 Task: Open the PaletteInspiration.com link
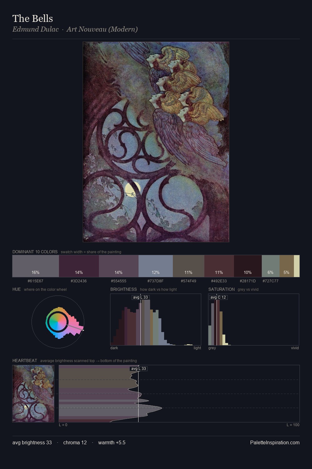point(275,442)
